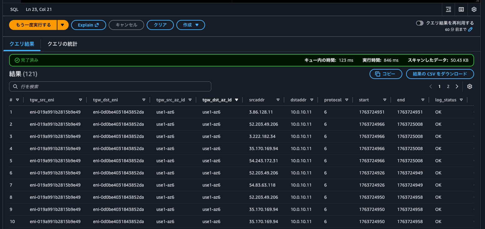Image resolution: width=485 pixels, height=229 pixels.
Task: Select the クエリ結果 tab
Action: coord(22,44)
